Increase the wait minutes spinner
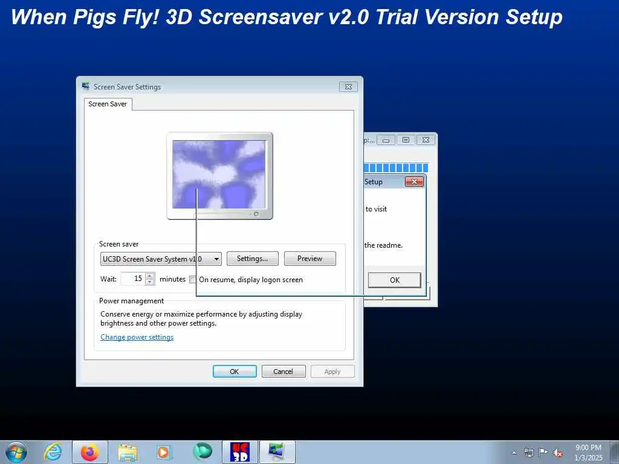Screen dimensions: 619x464 pos(150,275)
